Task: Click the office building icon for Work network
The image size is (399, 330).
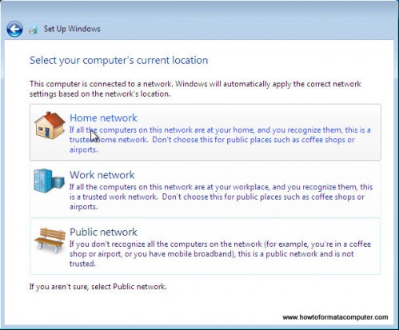Action: coord(49,181)
